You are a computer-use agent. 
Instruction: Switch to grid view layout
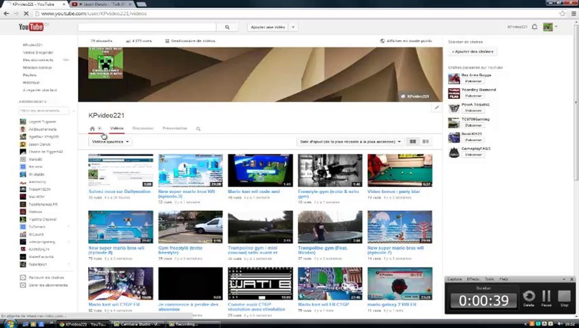(x=413, y=142)
